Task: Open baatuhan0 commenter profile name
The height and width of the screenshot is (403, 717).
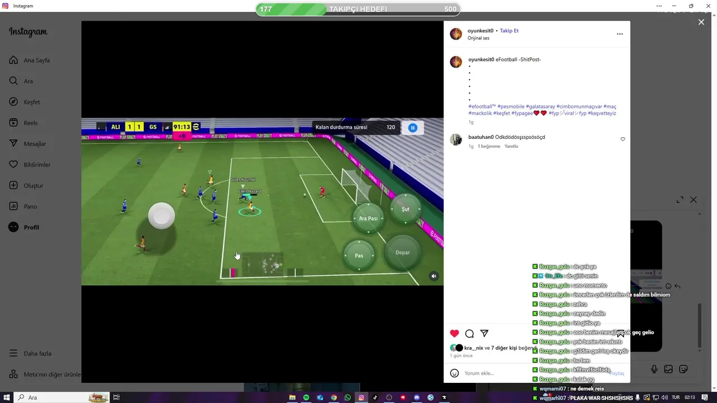Action: (481, 137)
